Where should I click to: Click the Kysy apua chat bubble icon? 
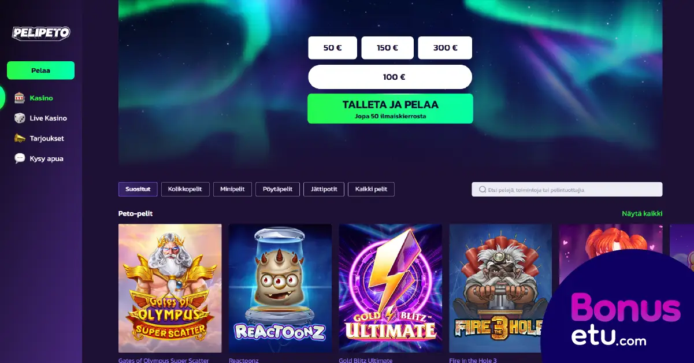pos(20,158)
